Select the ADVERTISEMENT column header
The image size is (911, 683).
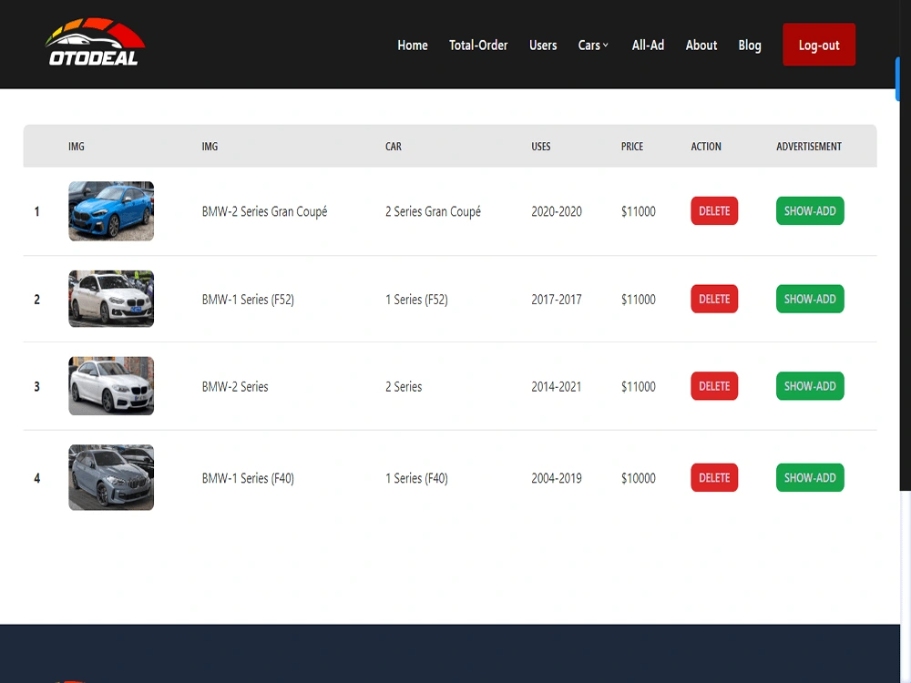[809, 147]
